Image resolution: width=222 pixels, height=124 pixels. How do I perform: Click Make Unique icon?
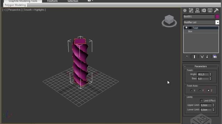(202, 56)
